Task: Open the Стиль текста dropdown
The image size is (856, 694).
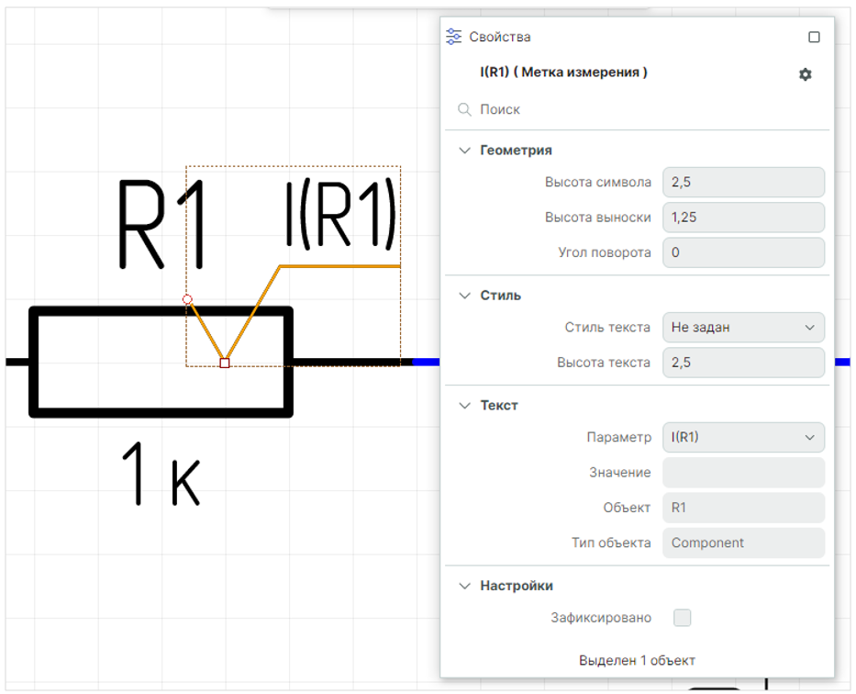Action: point(743,327)
